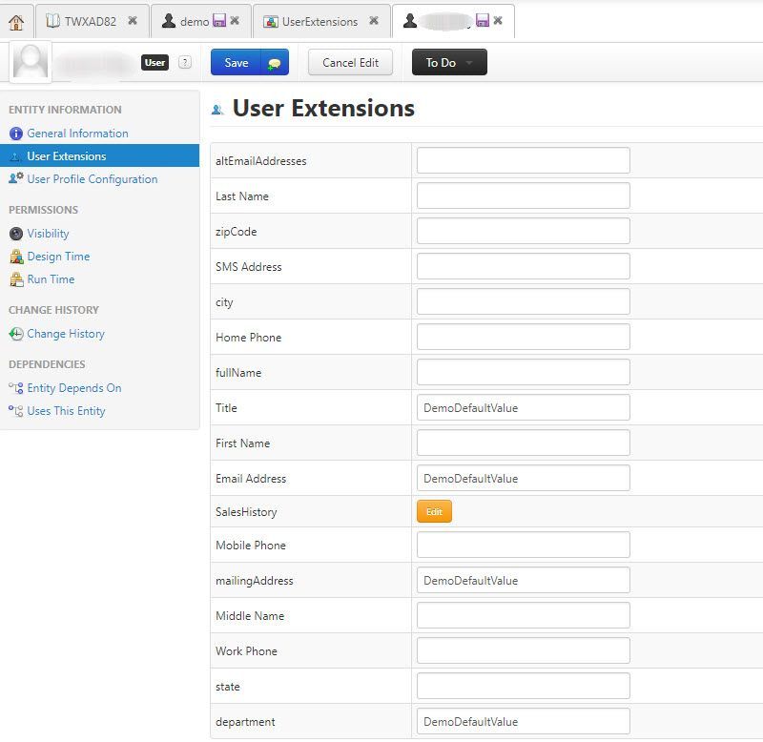This screenshot has height=742, width=763.
Task: Focus the First Name input field
Action: pyautogui.click(x=523, y=443)
